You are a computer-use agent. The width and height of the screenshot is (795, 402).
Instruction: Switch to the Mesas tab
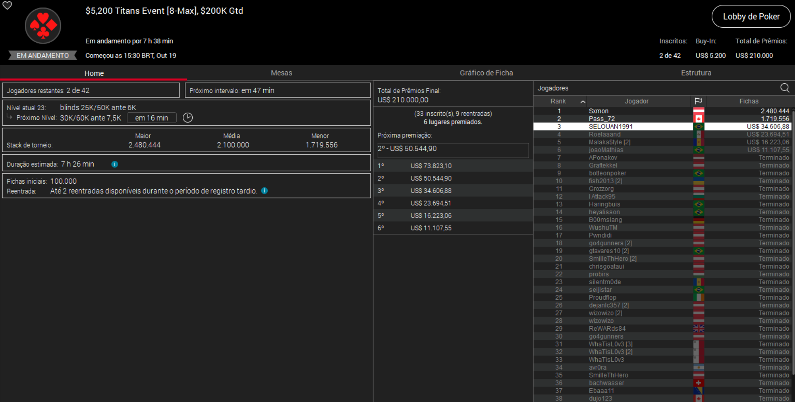[281, 73]
